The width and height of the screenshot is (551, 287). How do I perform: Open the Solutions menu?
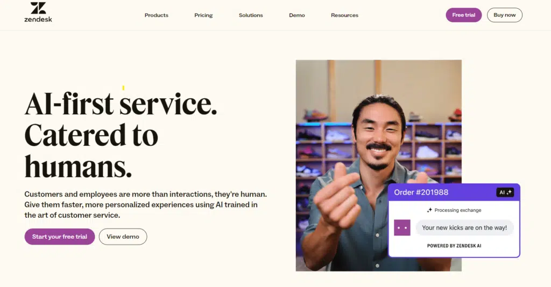click(x=251, y=15)
